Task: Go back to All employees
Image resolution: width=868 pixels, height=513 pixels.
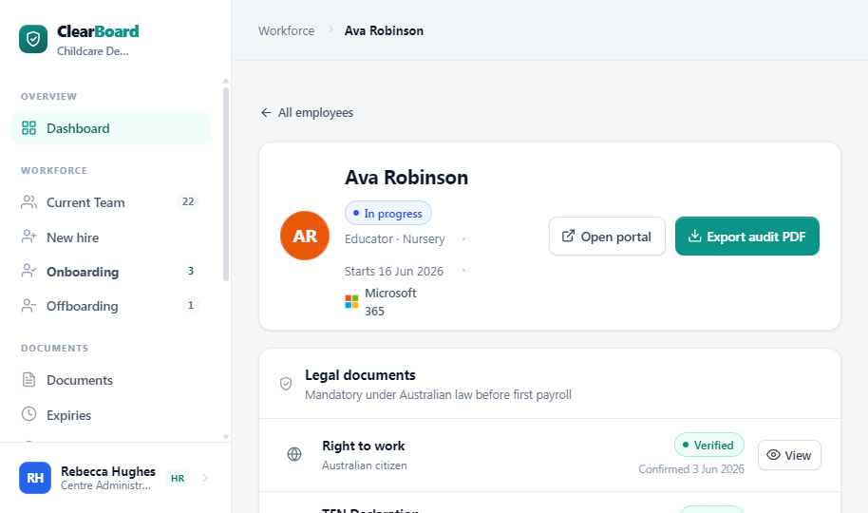Action: pyautogui.click(x=308, y=112)
